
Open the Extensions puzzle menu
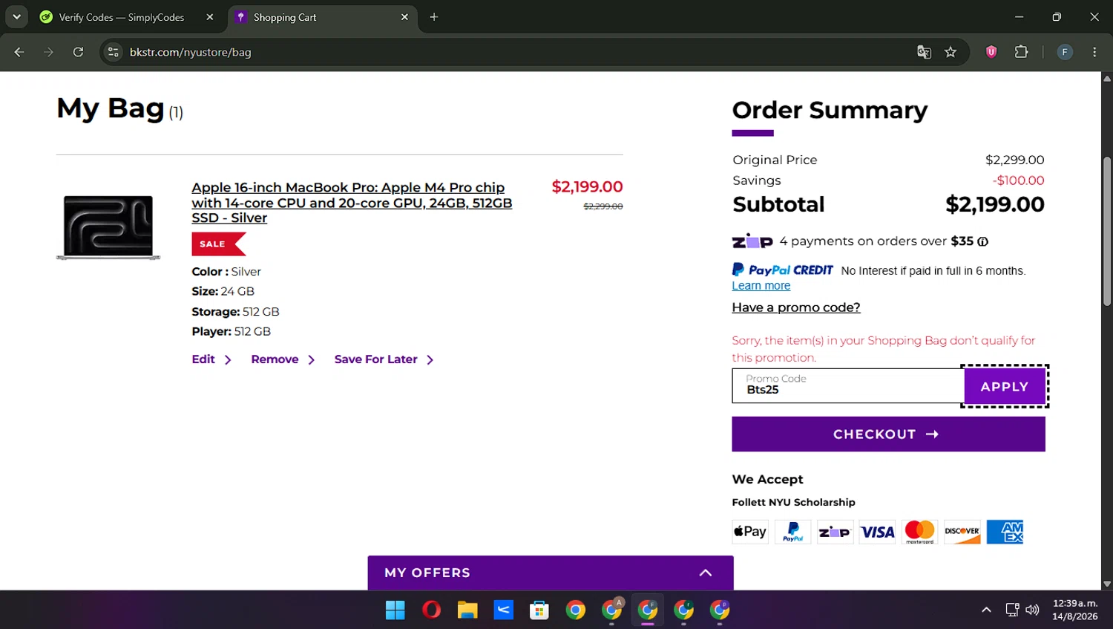(x=1022, y=52)
